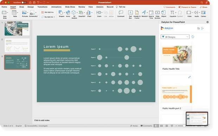
Task: Click the title bar home icon
Action: (30, 2)
